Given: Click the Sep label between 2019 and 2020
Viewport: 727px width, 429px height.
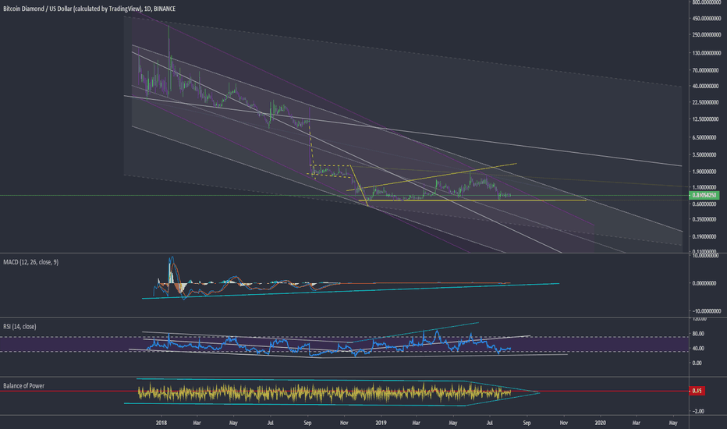Looking at the screenshot, I should click(527, 423).
